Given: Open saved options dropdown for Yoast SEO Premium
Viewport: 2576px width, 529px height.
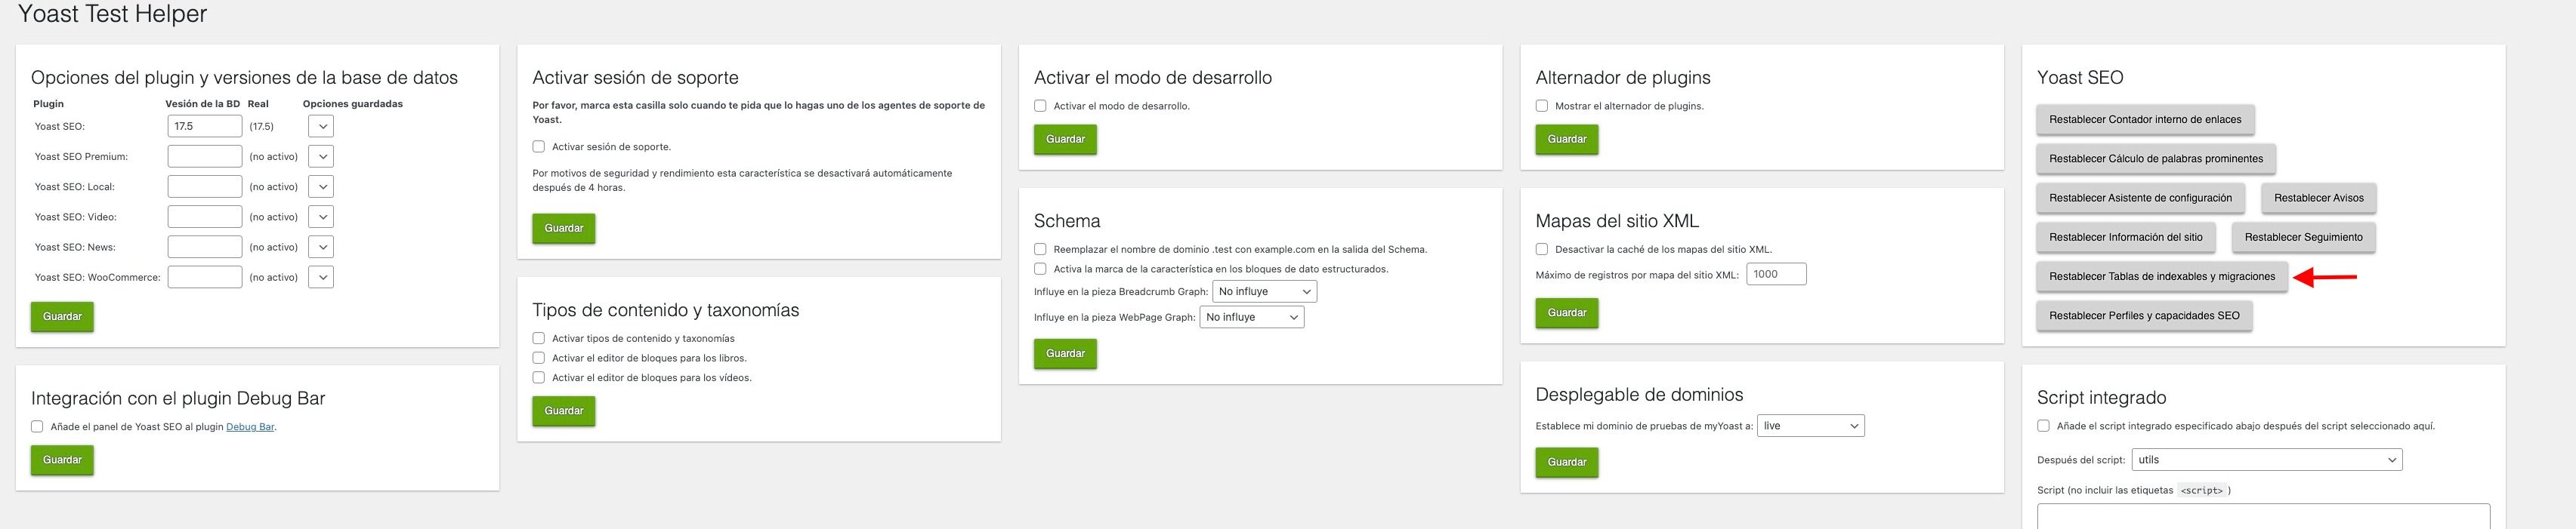Looking at the screenshot, I should pyautogui.click(x=321, y=157).
